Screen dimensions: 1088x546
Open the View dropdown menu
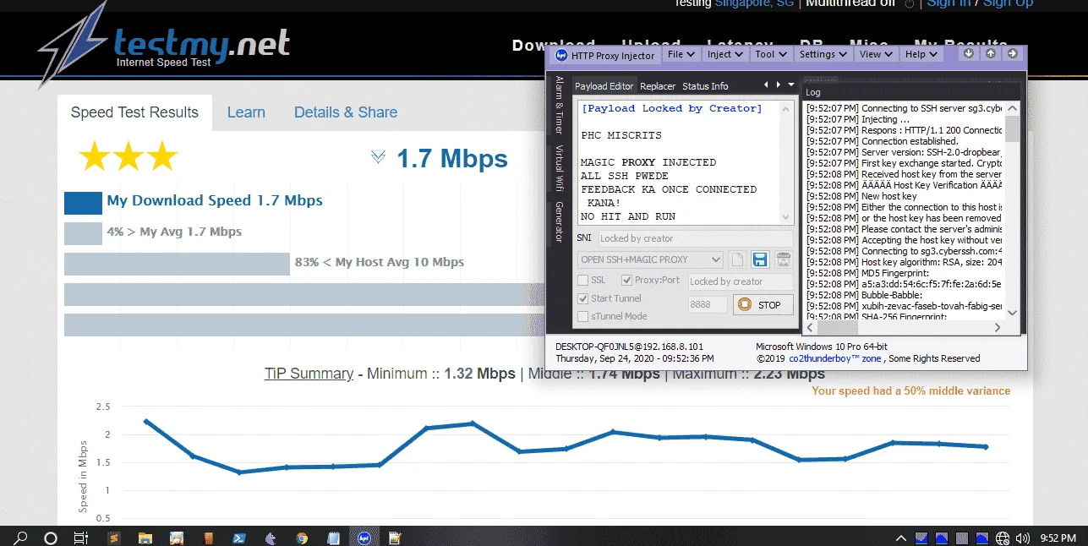(x=877, y=54)
